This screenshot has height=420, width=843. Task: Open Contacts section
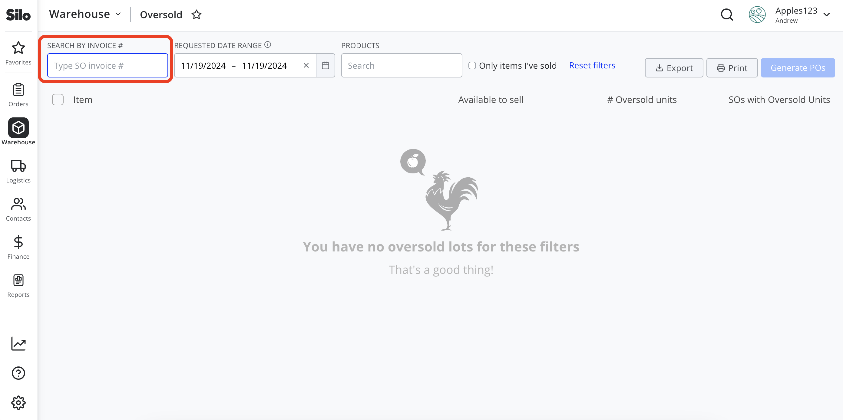pos(18,209)
